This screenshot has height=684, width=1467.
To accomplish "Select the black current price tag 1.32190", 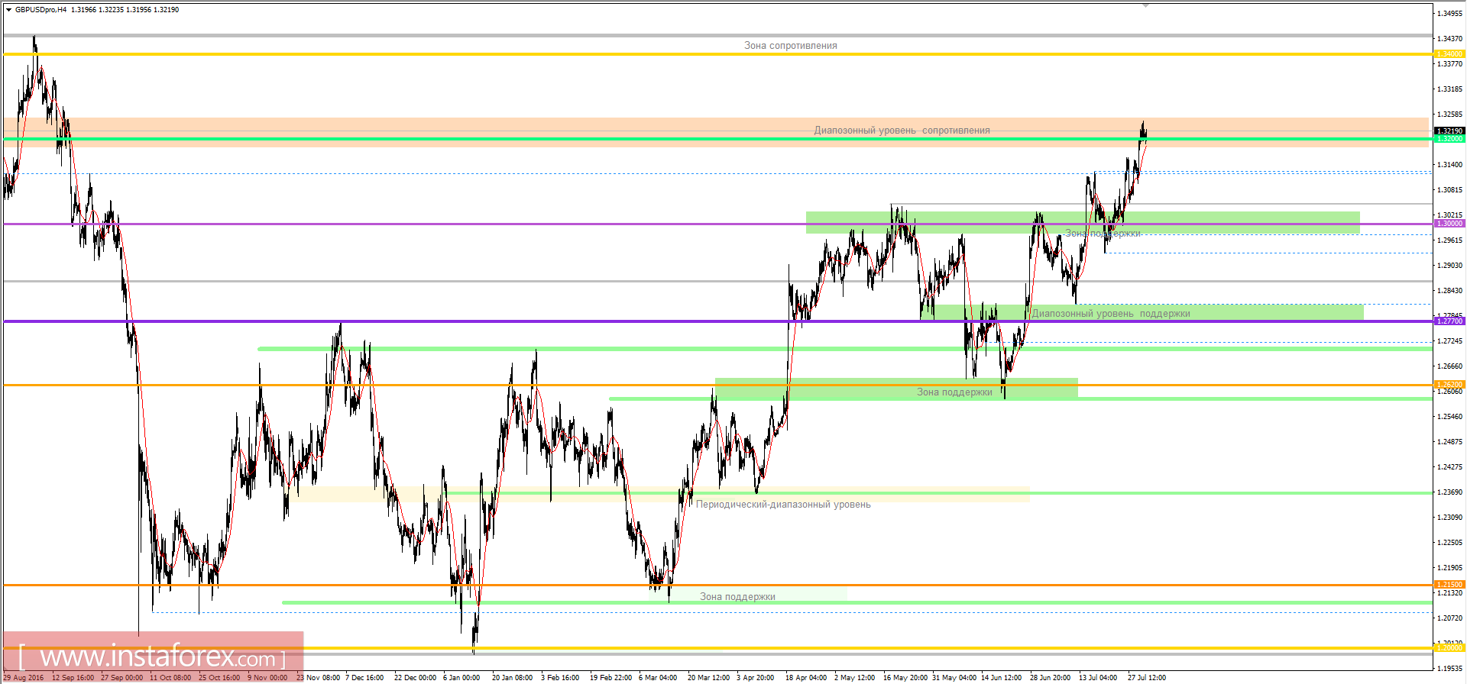I will pos(1449,131).
